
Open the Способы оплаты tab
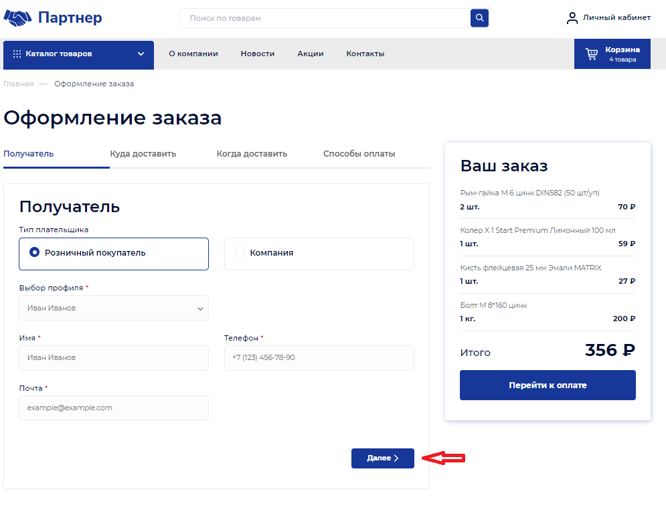359,154
